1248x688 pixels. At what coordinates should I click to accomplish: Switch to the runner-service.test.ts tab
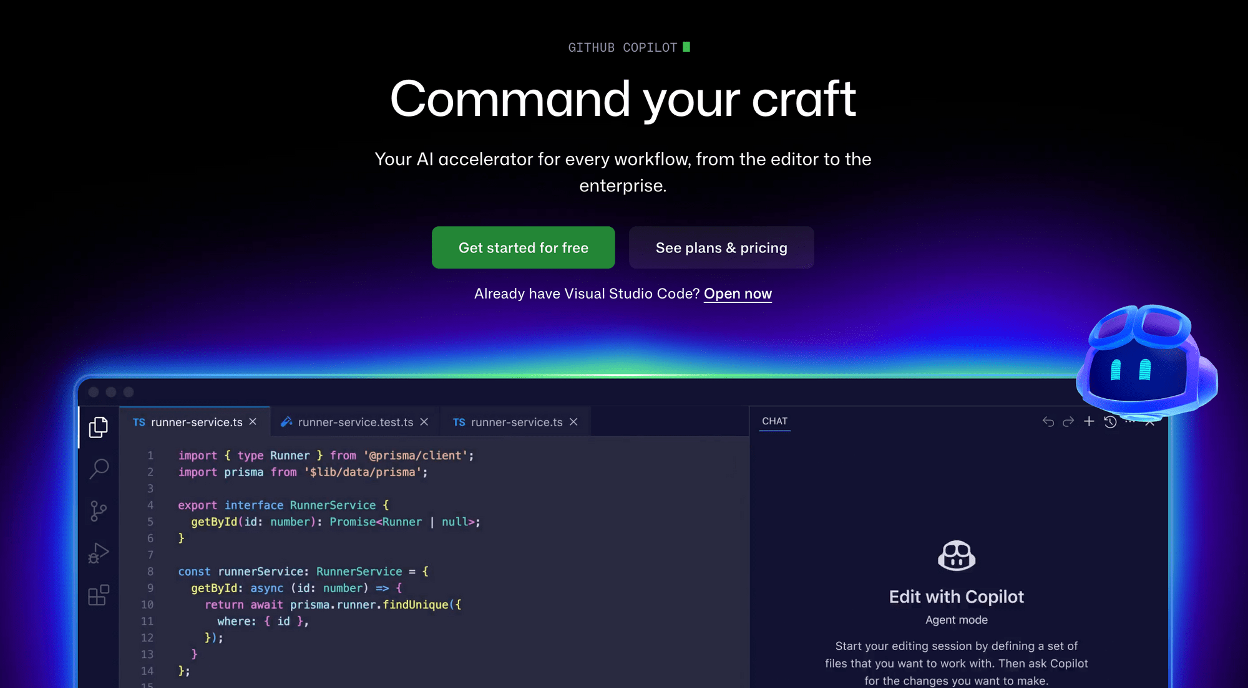point(356,421)
